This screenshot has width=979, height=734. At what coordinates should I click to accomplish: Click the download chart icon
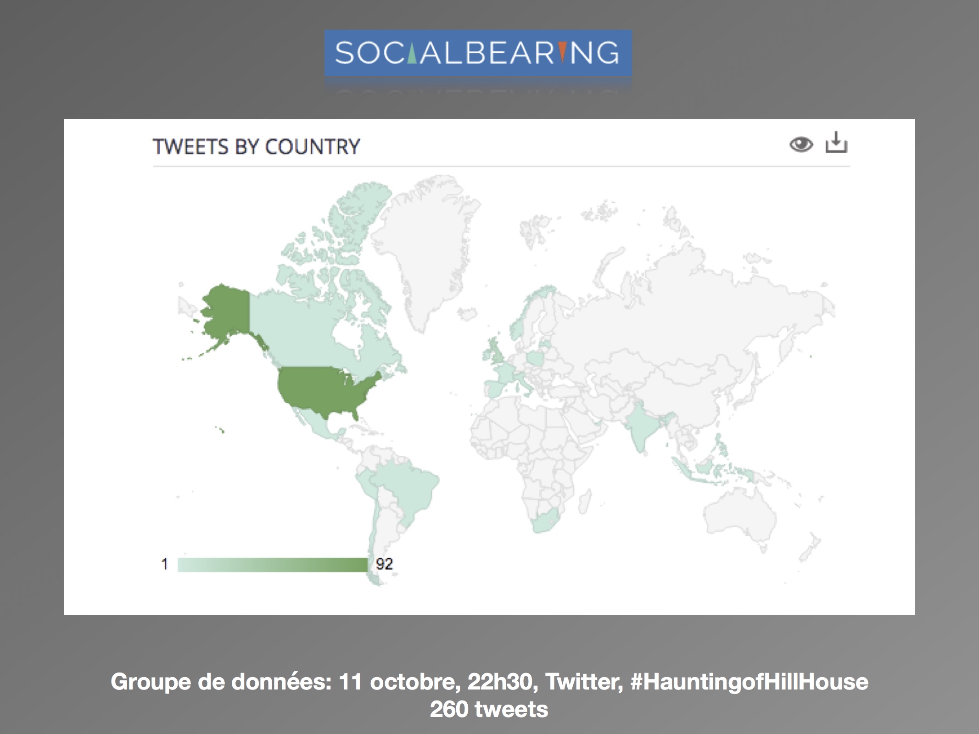pyautogui.click(x=836, y=143)
